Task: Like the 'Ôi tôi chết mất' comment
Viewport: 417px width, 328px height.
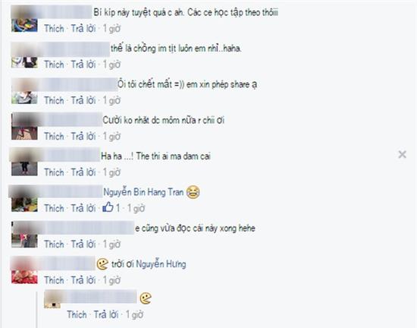Action: (x=54, y=100)
